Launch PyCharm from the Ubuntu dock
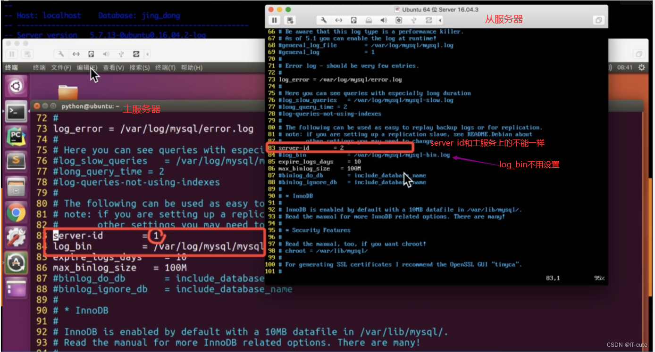The image size is (655, 352). [16, 138]
